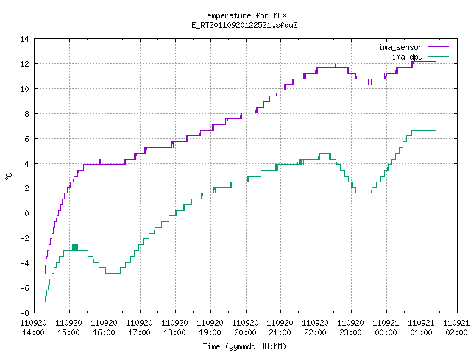Click the x-axis tick '110920 16:00'
471x353 pixels.
[x=104, y=328]
